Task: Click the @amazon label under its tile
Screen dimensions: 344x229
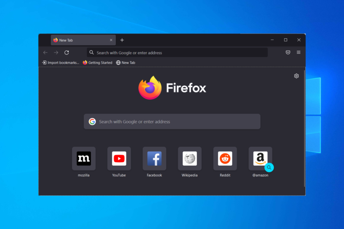Action: point(260,175)
